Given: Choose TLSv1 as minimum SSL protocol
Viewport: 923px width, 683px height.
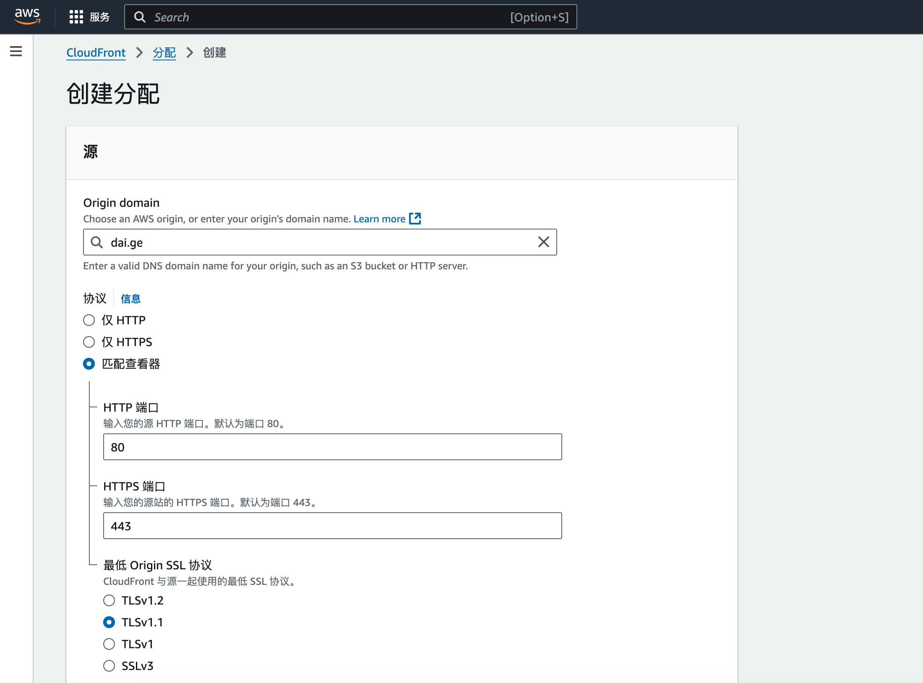Looking at the screenshot, I should tap(109, 644).
